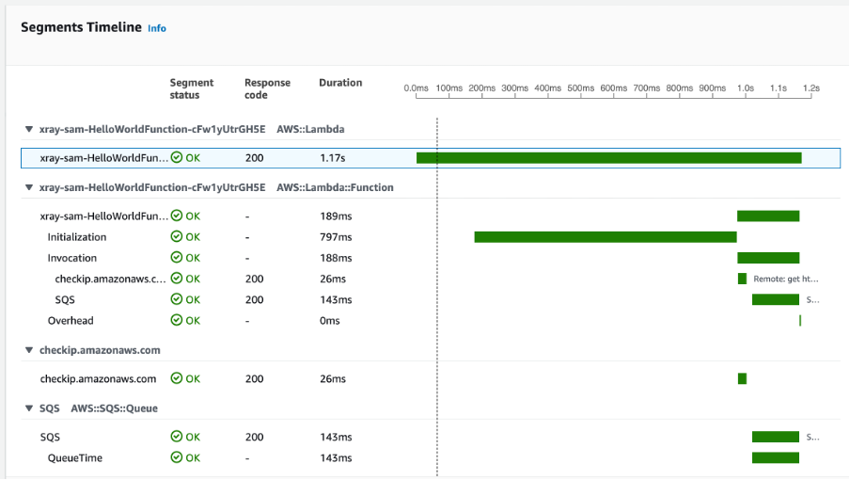
Task: Select the SQS subsegment name under Invocation
Action: (65, 300)
